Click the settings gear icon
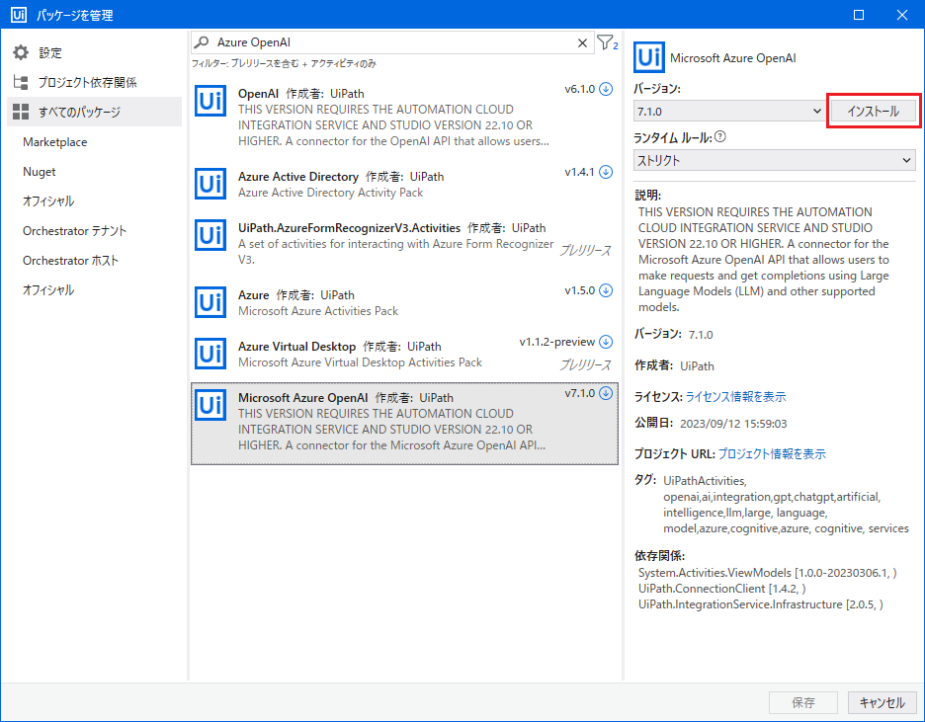 (x=21, y=52)
